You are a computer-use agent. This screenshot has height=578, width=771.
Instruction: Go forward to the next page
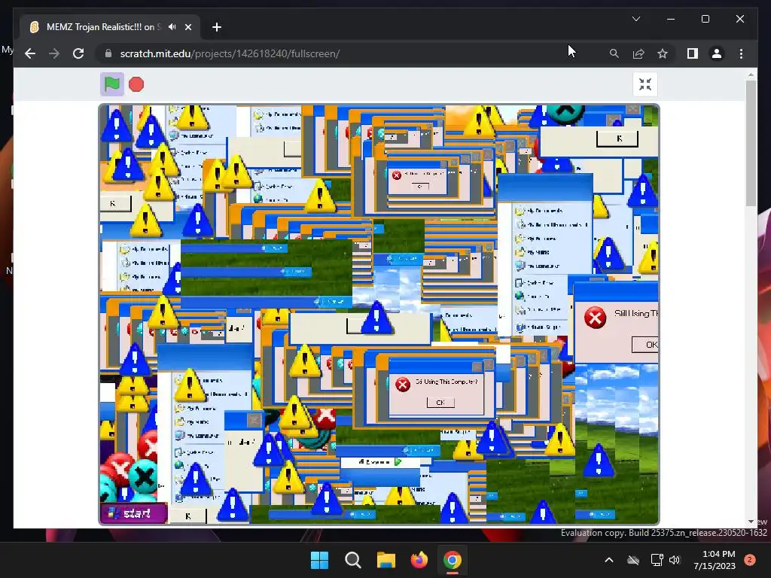tap(54, 53)
